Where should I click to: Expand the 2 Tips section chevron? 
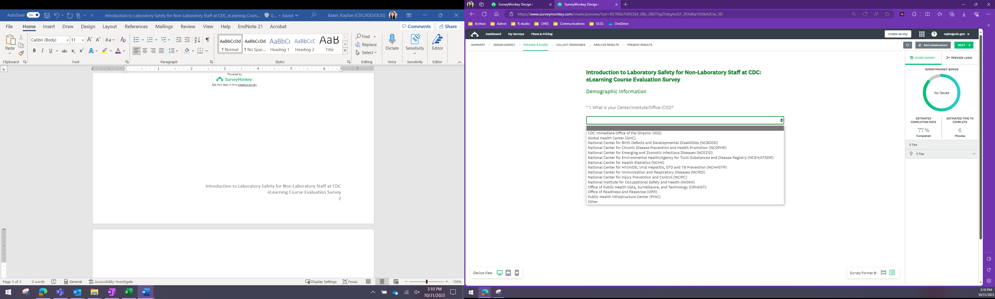click(974, 154)
